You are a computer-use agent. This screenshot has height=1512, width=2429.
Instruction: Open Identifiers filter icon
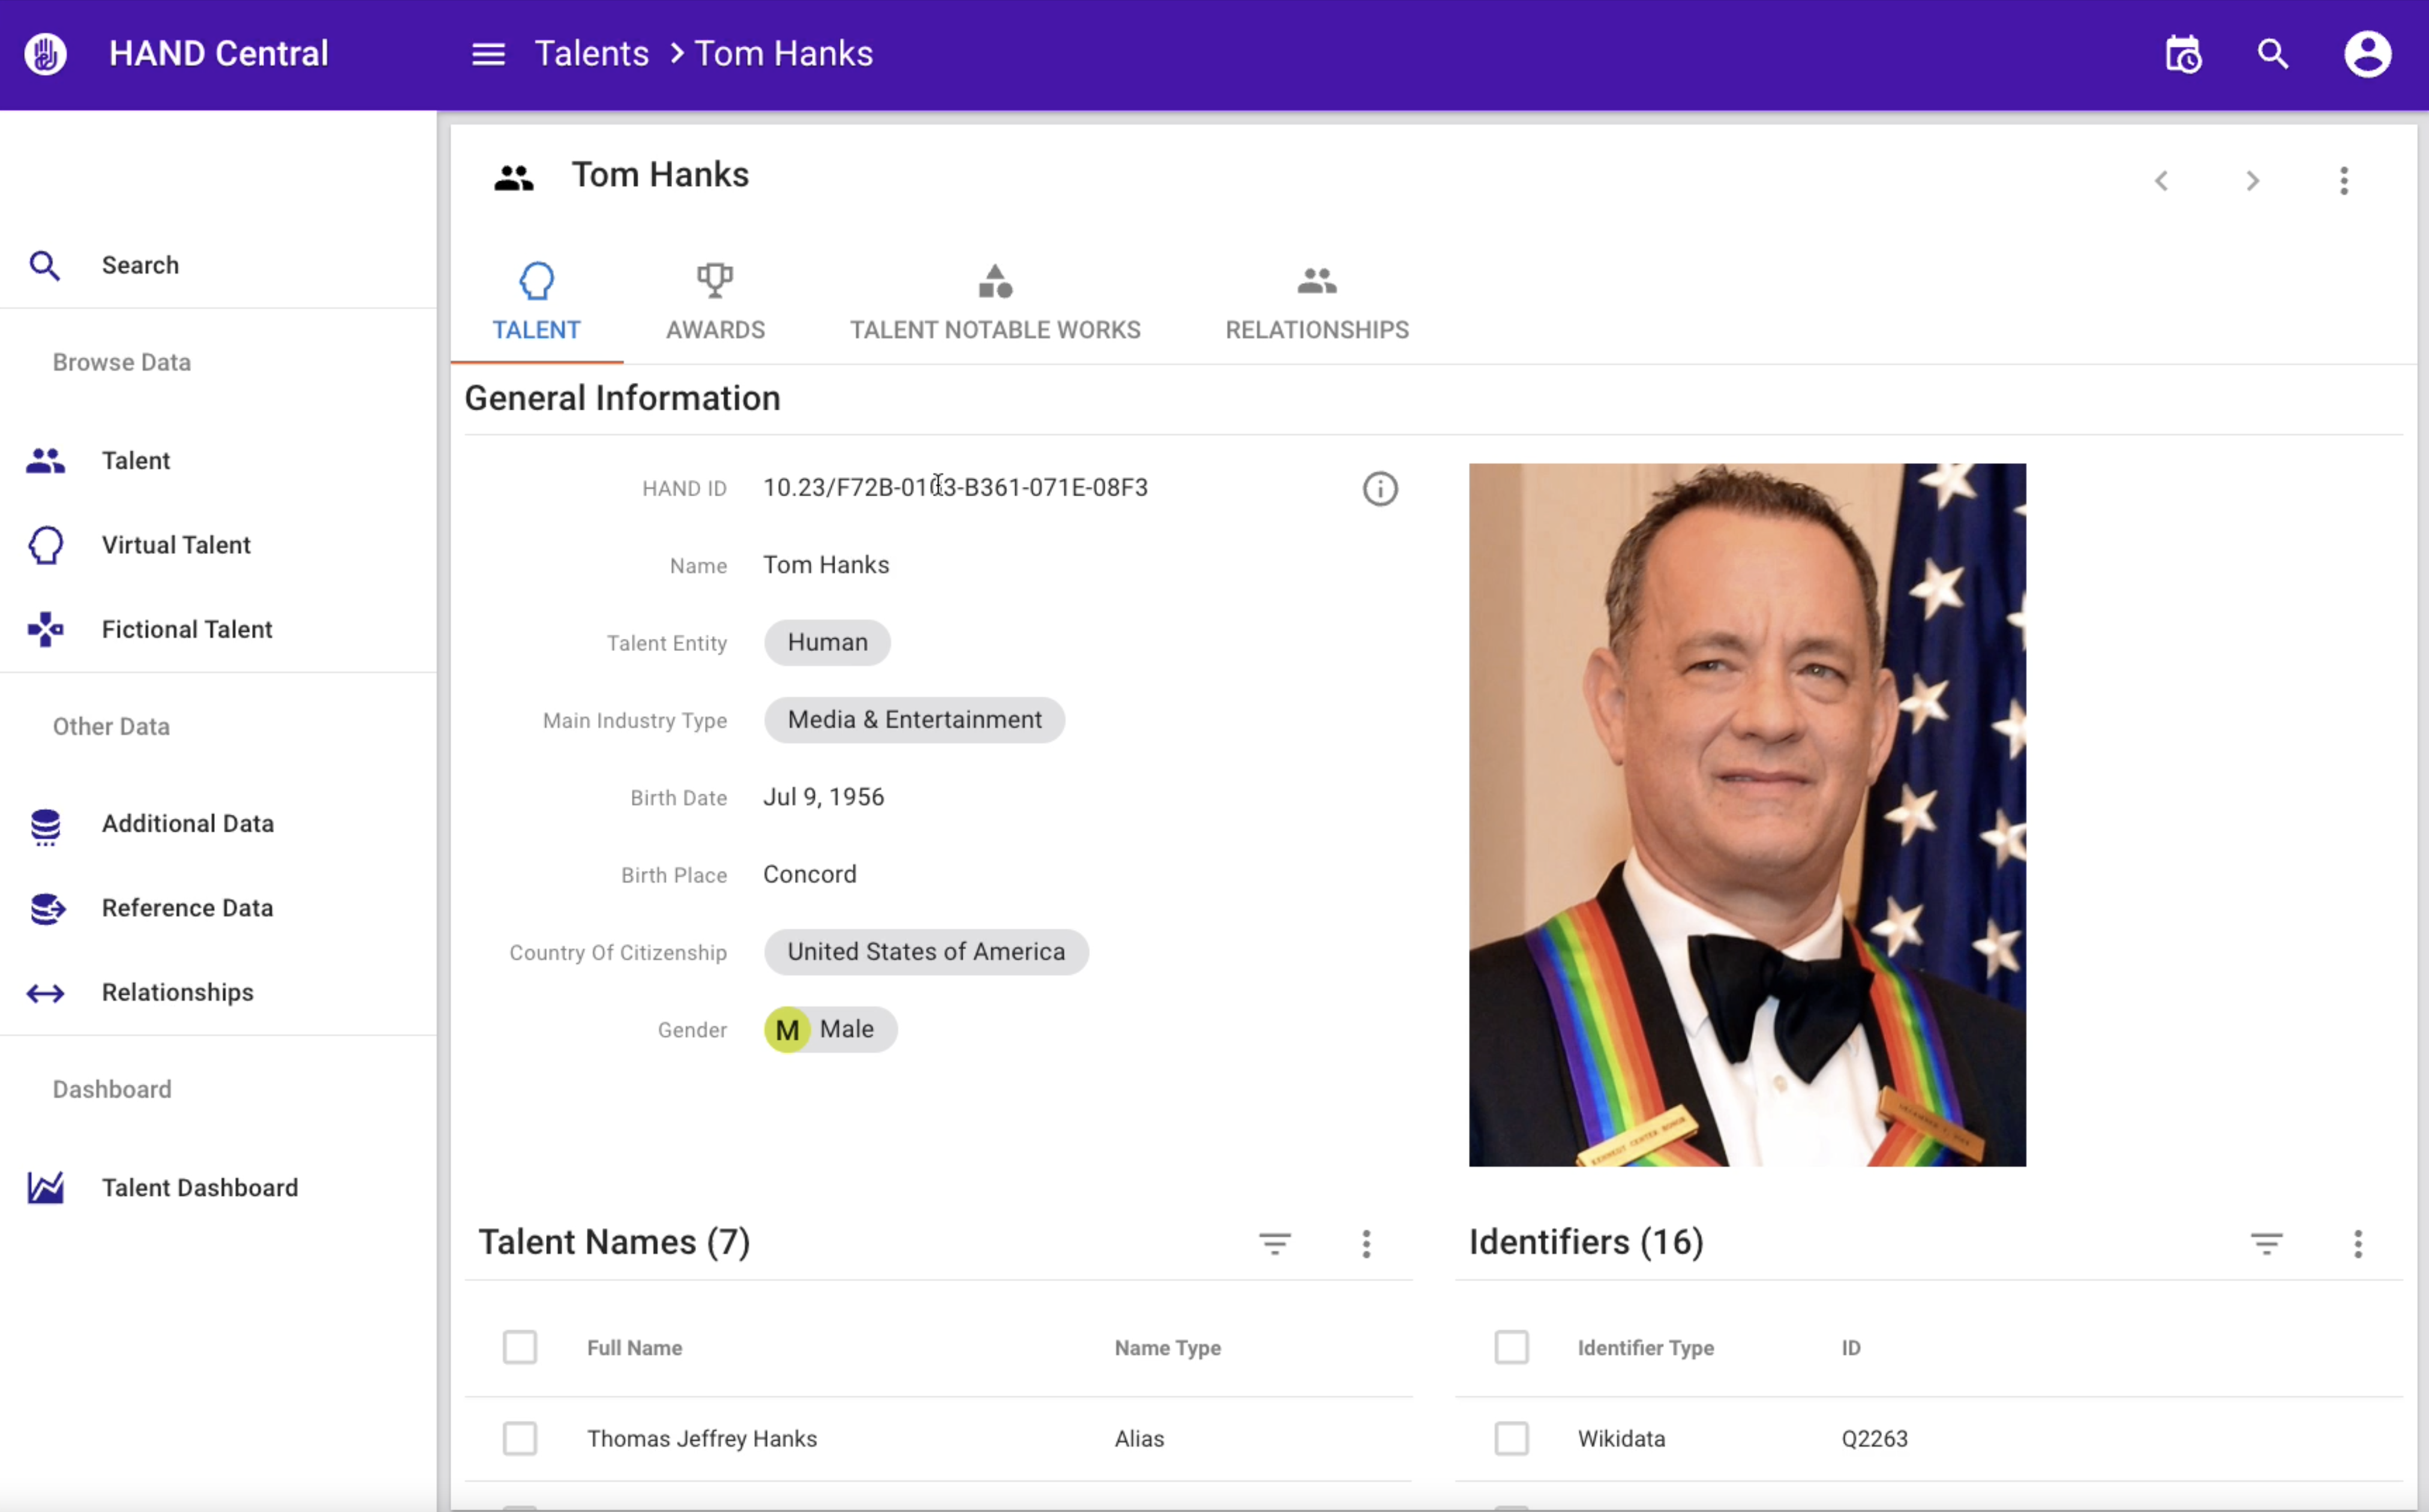pyautogui.click(x=2266, y=1243)
